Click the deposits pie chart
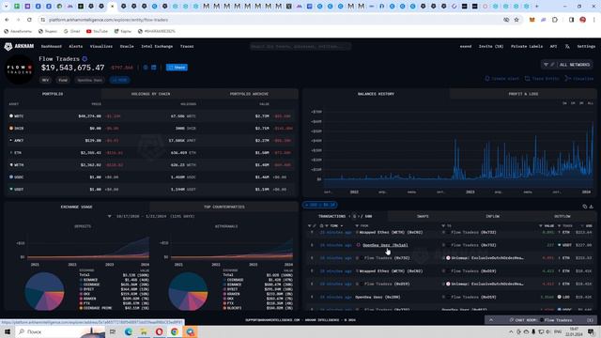 (x=44, y=292)
